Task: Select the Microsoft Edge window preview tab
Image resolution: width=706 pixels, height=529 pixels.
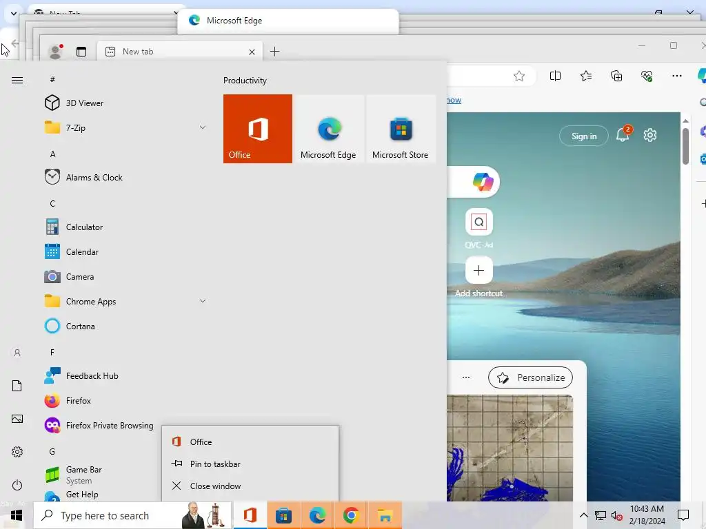Action: tap(288, 21)
